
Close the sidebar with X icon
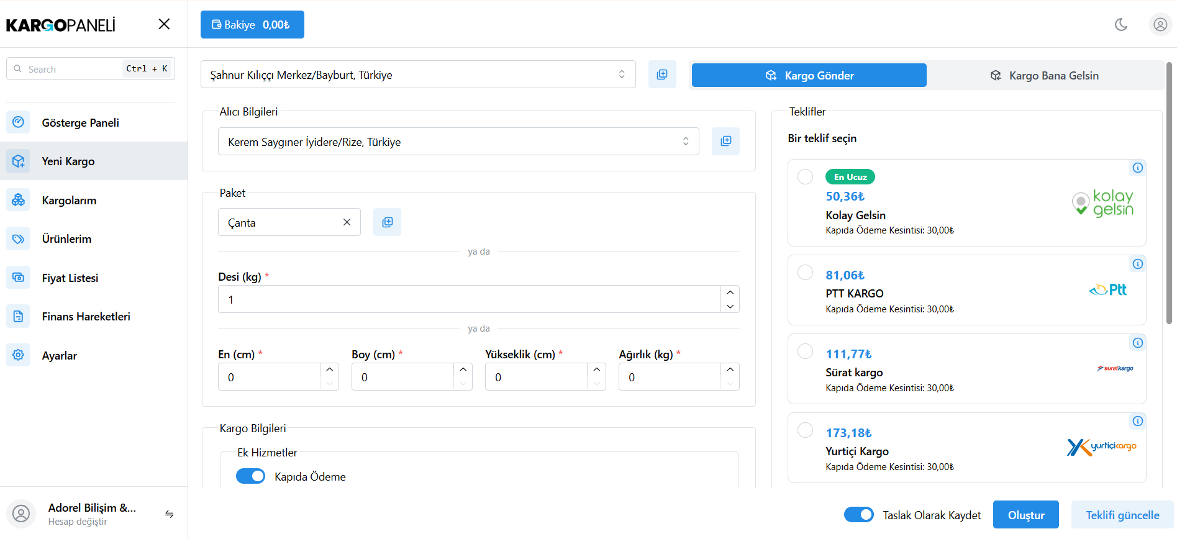tap(164, 24)
